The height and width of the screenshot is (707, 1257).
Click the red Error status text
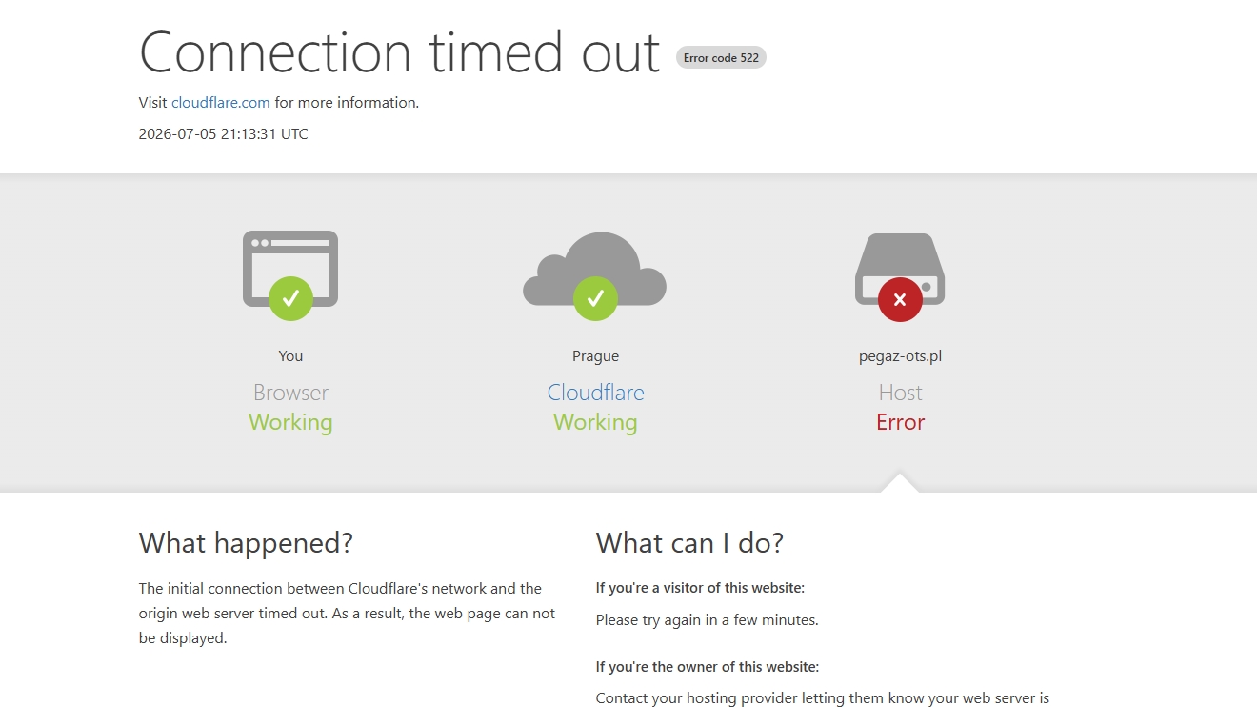900,422
